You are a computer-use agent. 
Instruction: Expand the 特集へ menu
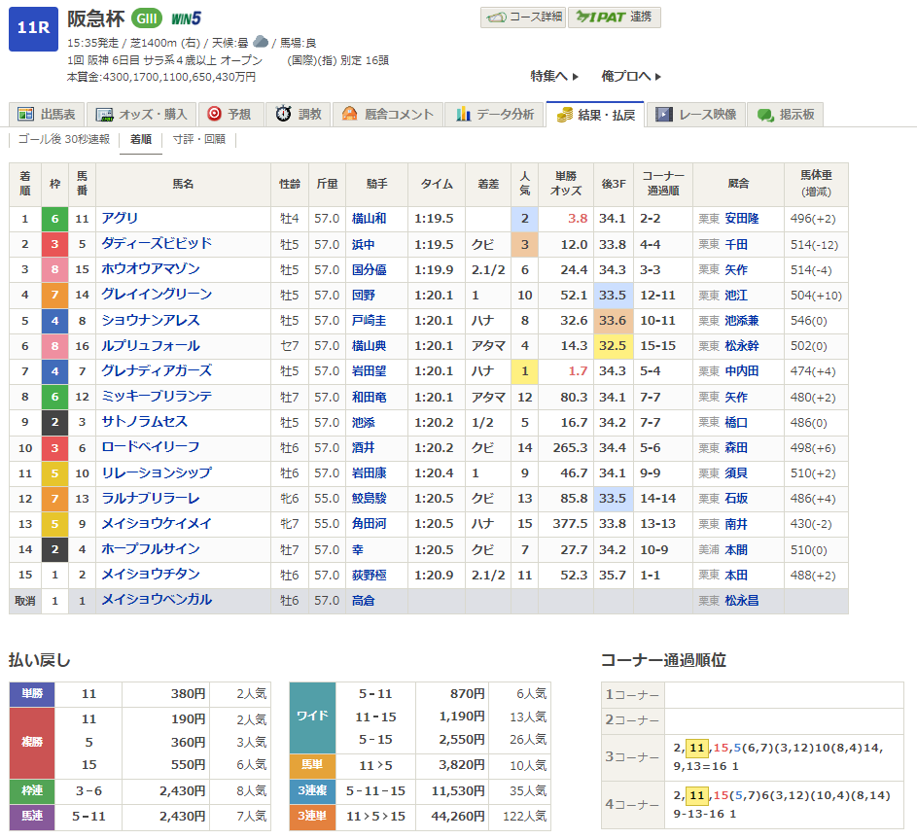(554, 76)
